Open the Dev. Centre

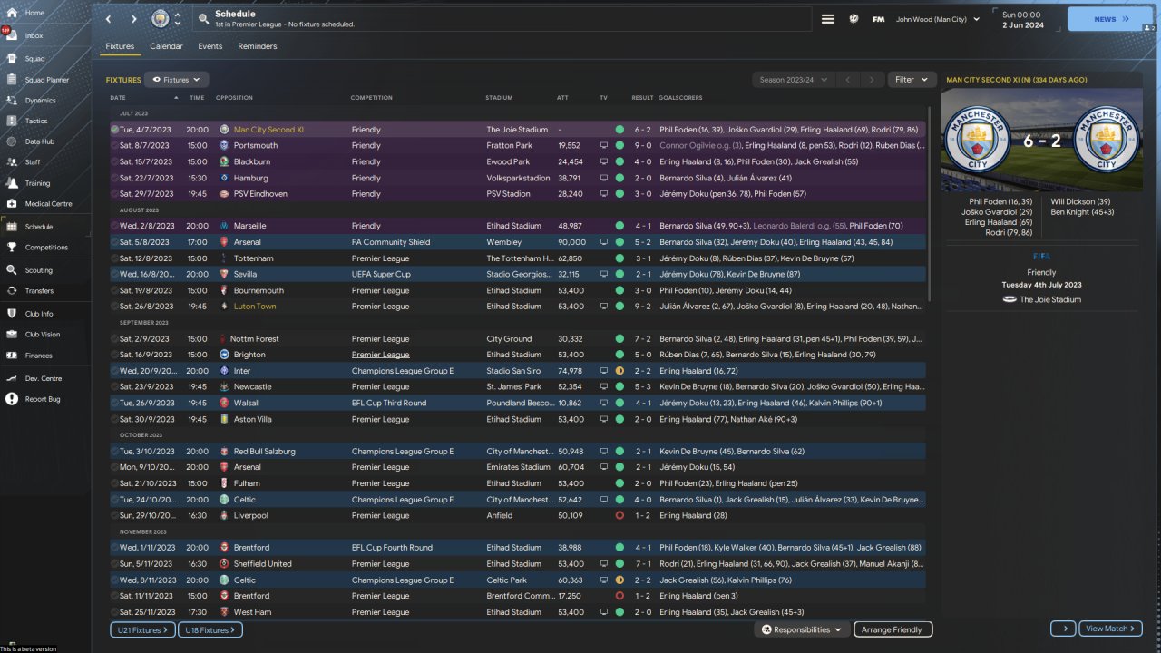(x=45, y=378)
